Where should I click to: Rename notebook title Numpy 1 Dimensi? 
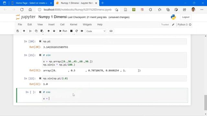click(52, 17)
